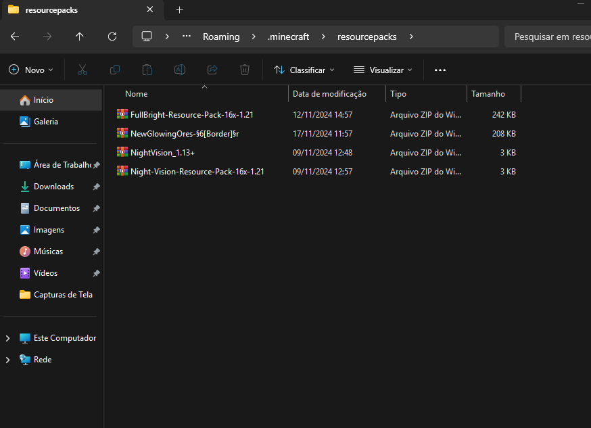Select FullBright-Resource-Pack-16x-1.21 file

point(191,115)
